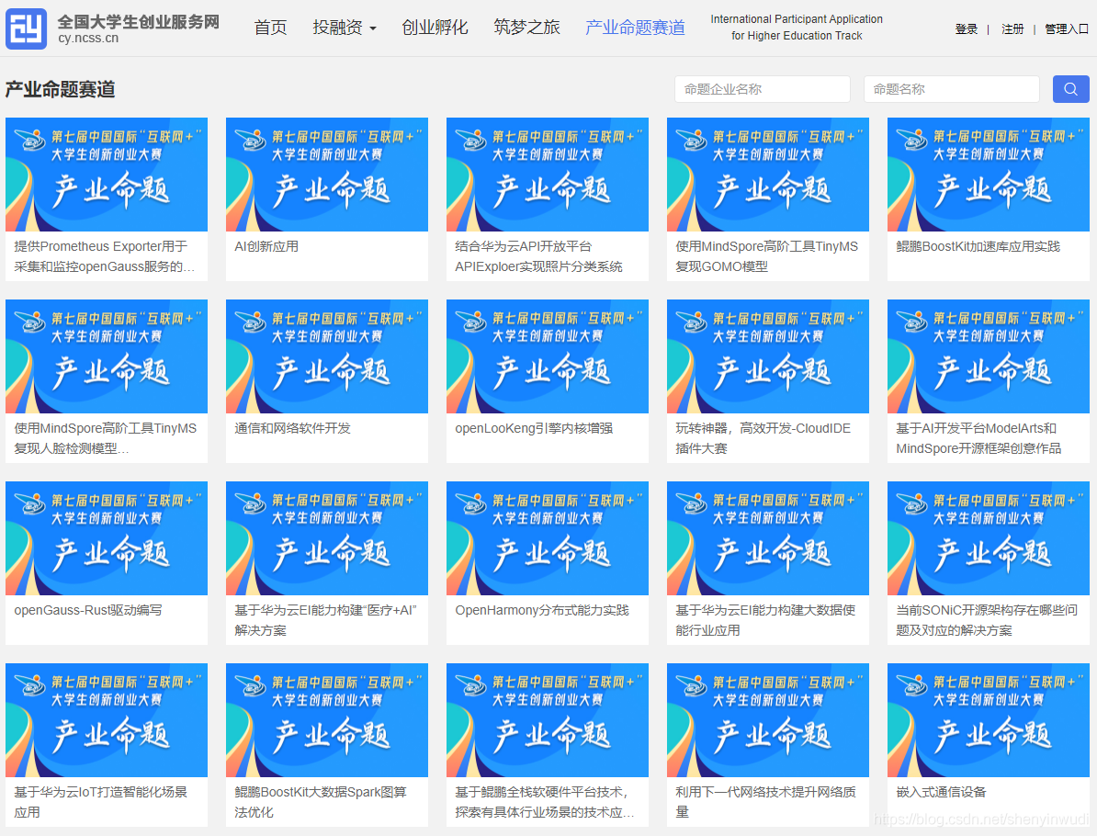Click the site logo icon
This screenshot has width=1097, height=836.
tap(26, 28)
